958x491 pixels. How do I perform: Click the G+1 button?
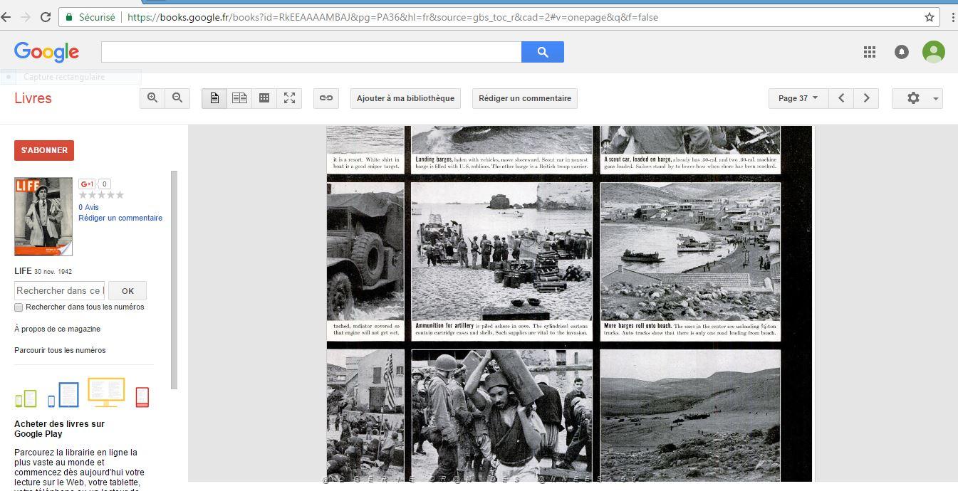(x=88, y=184)
